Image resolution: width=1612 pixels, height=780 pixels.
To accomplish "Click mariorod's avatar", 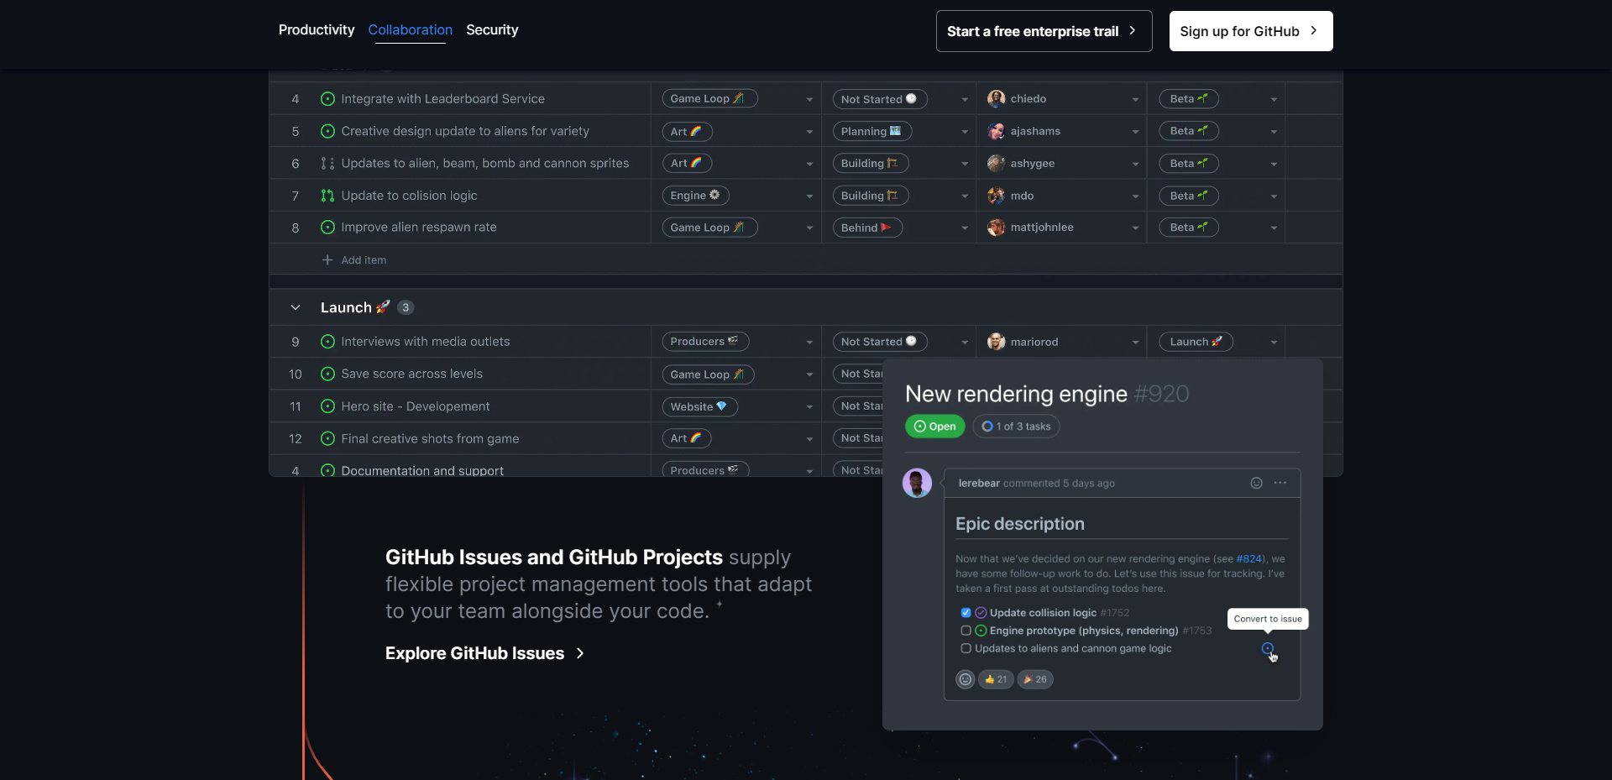I will pos(996,342).
